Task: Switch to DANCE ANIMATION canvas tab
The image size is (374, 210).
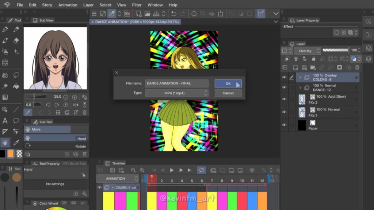Action: click(x=135, y=22)
